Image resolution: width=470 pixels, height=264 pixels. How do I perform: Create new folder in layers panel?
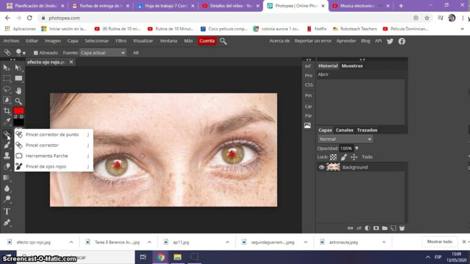point(384,228)
